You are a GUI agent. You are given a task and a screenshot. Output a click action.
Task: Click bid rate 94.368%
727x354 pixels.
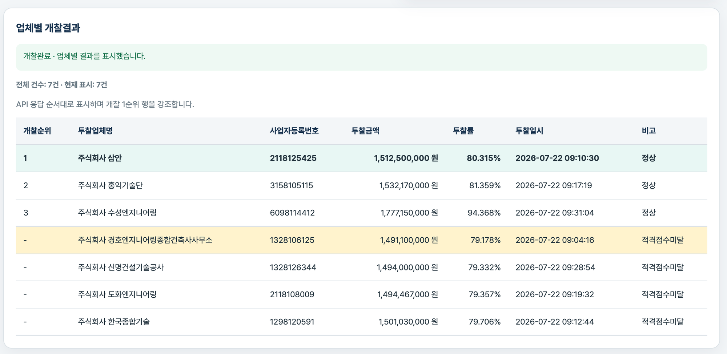pyautogui.click(x=484, y=213)
